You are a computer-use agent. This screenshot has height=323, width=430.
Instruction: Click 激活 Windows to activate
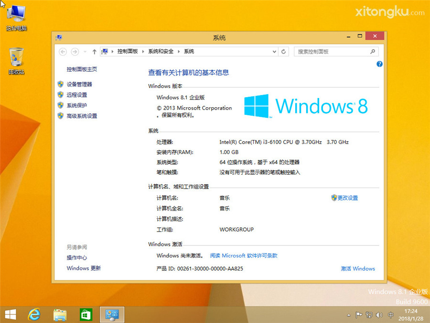coord(357,268)
